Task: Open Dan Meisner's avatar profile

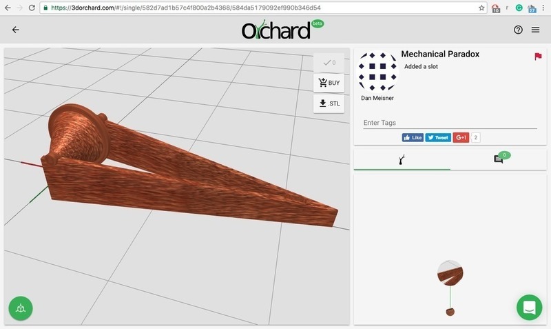Action: pyautogui.click(x=377, y=72)
